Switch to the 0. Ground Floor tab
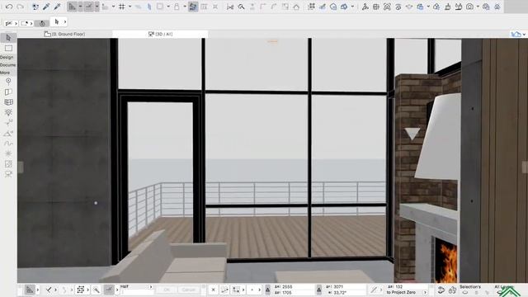The width and height of the screenshot is (528, 297). (64, 34)
